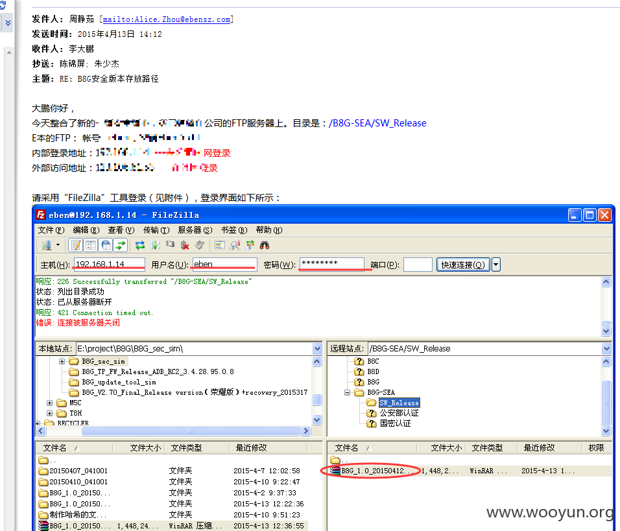620x531 pixels.
Task: Collapse the B8G-SEA remote node
Action: click(347, 393)
